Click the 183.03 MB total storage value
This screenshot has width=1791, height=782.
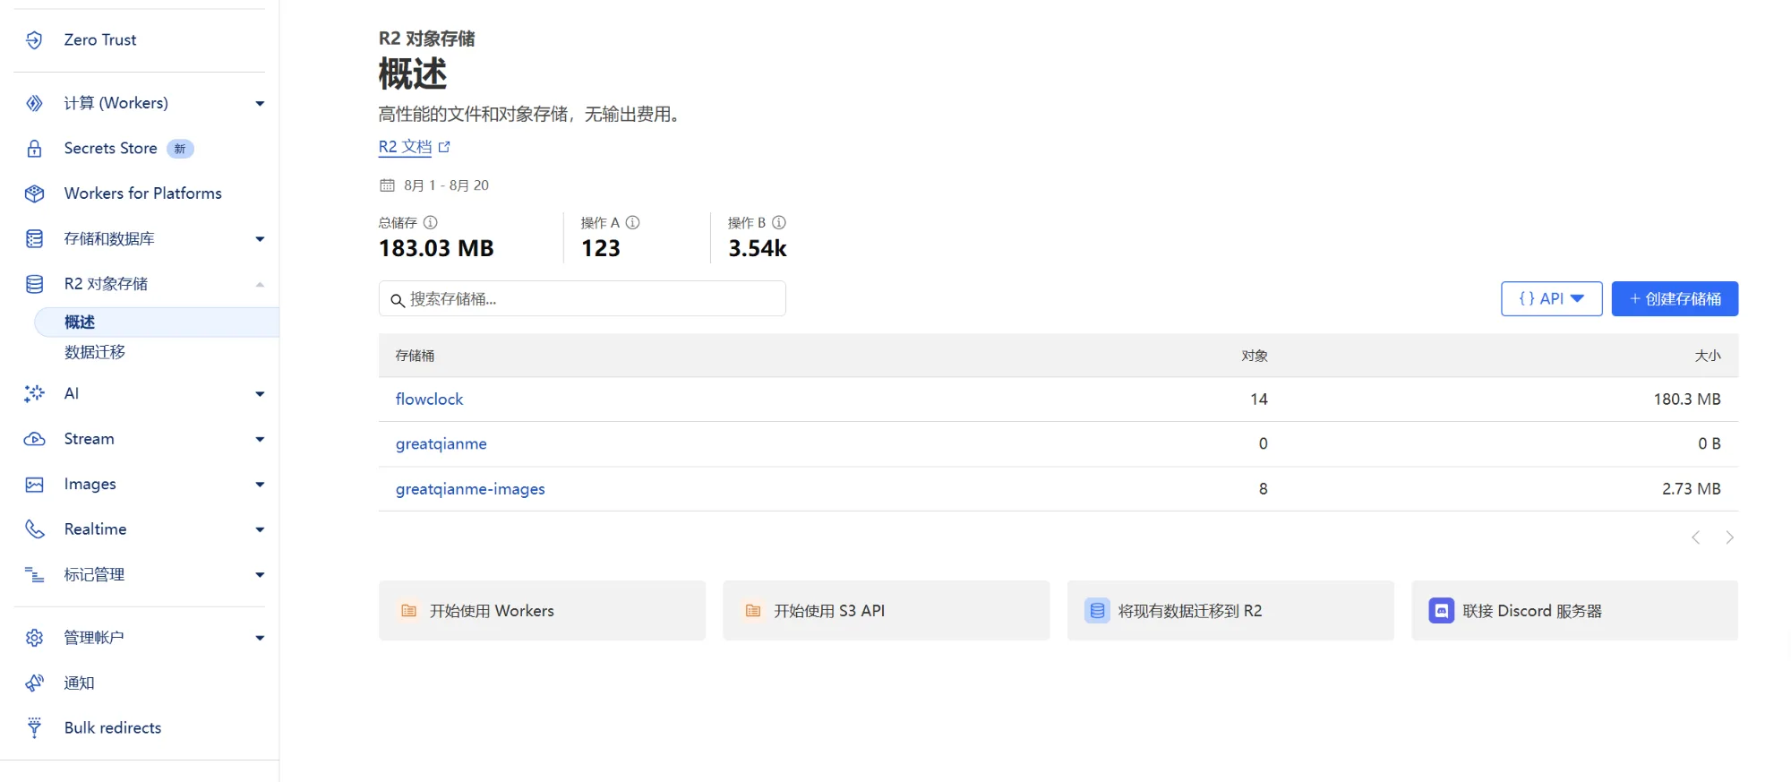(436, 248)
